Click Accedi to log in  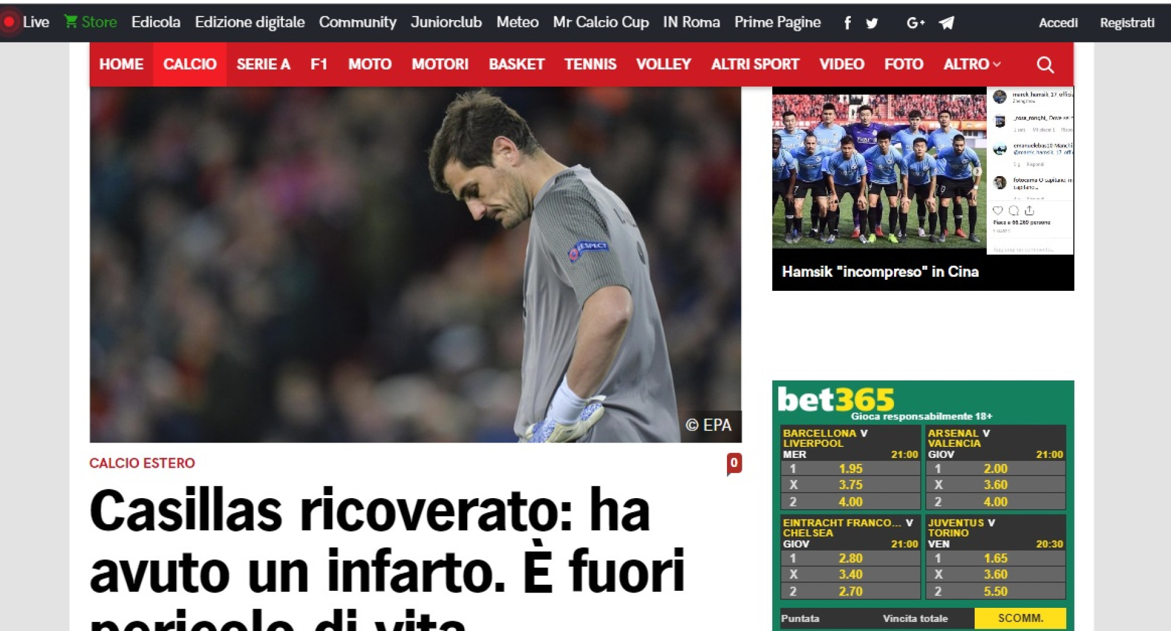coord(1058,23)
